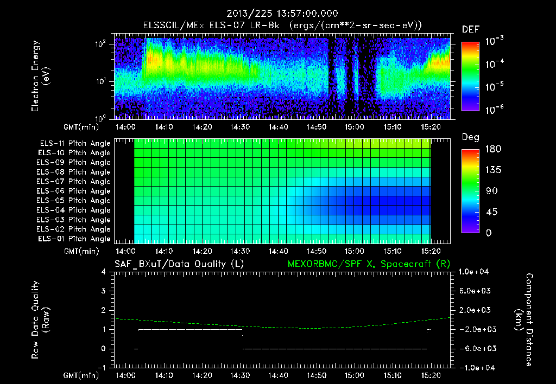
Task: Click the white data quality line at level 1
Action: pyautogui.click(x=190, y=329)
